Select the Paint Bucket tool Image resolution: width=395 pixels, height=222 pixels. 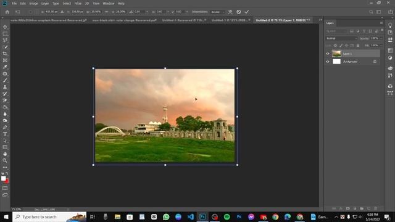coord(5,107)
